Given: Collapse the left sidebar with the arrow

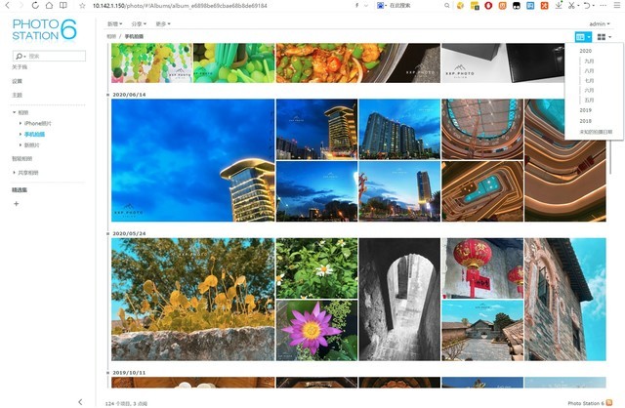Looking at the screenshot, I should (80, 401).
